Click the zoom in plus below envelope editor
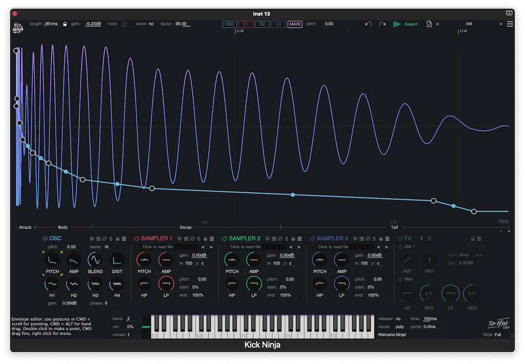The width and height of the screenshot is (525, 364). pyautogui.click(x=509, y=231)
